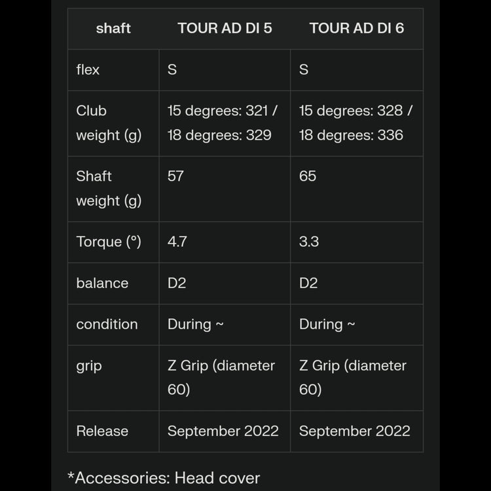Click the "condition" row label
The image size is (491, 491).
(107, 324)
